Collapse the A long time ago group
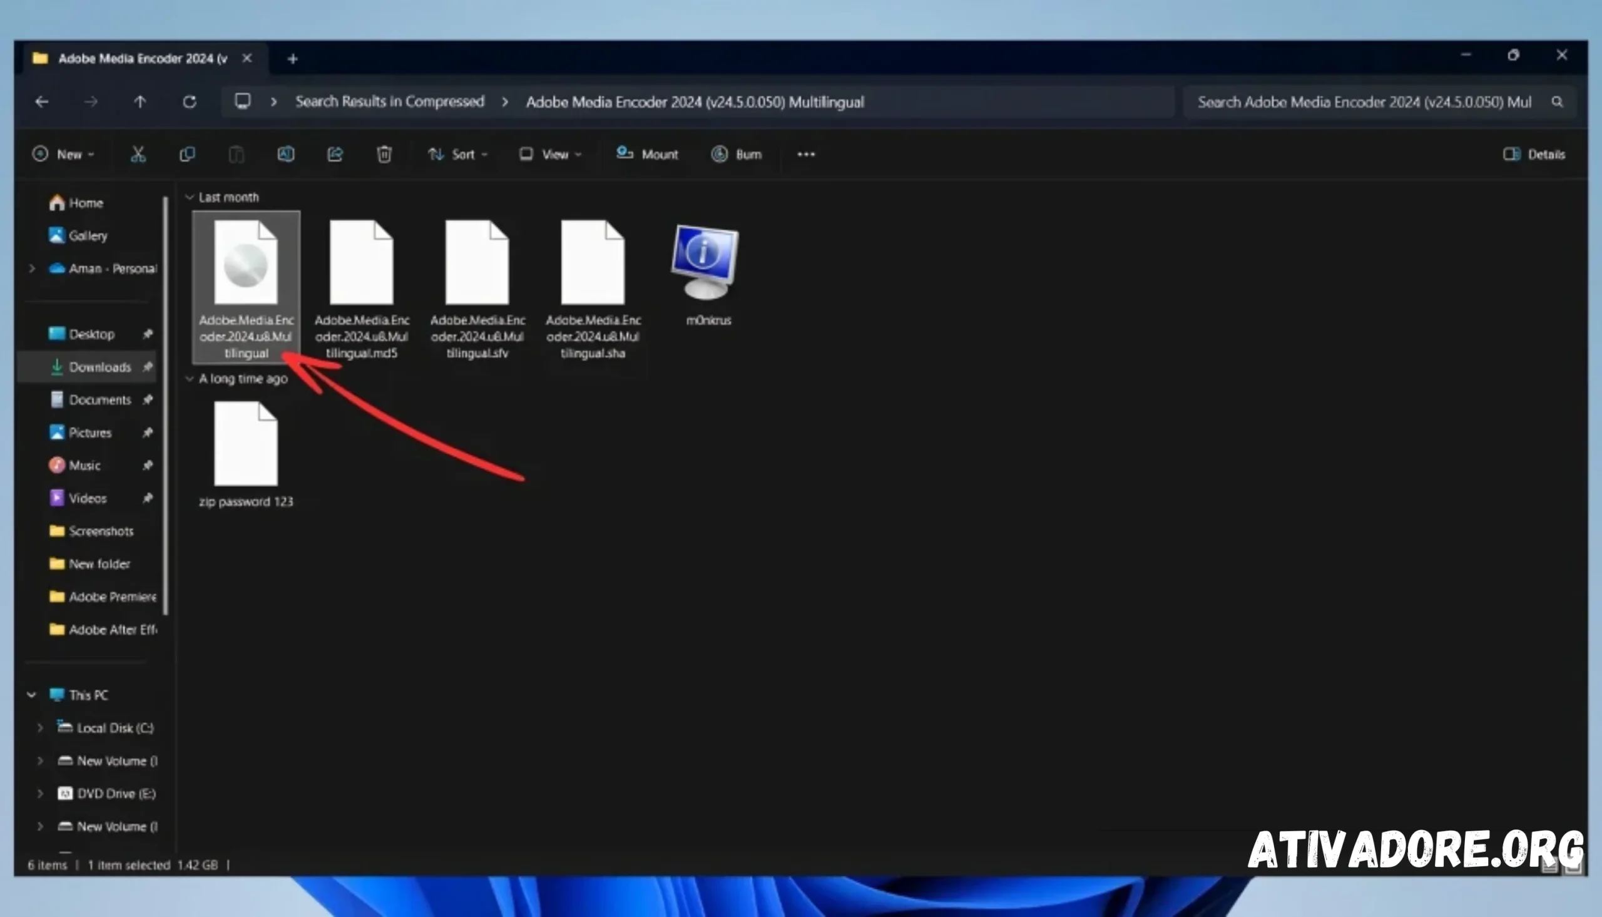This screenshot has width=1602, height=917. 189,379
